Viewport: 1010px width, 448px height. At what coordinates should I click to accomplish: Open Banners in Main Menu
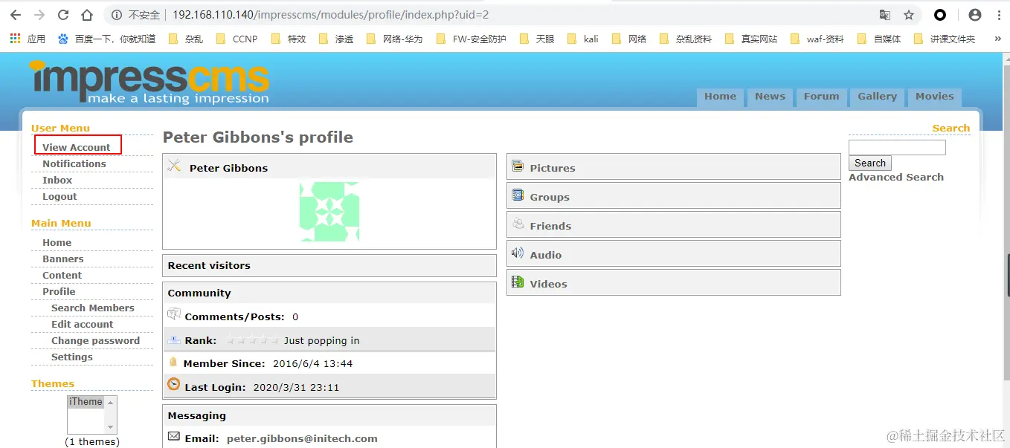[62, 259]
